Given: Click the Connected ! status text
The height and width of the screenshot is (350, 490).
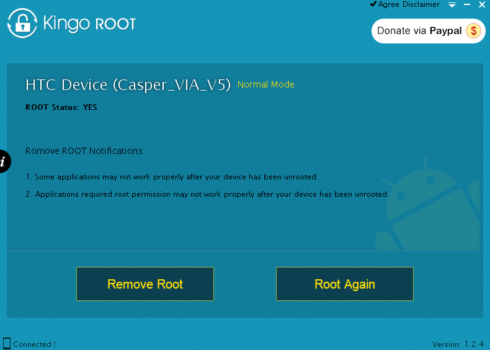Looking at the screenshot, I should pyautogui.click(x=35, y=344).
